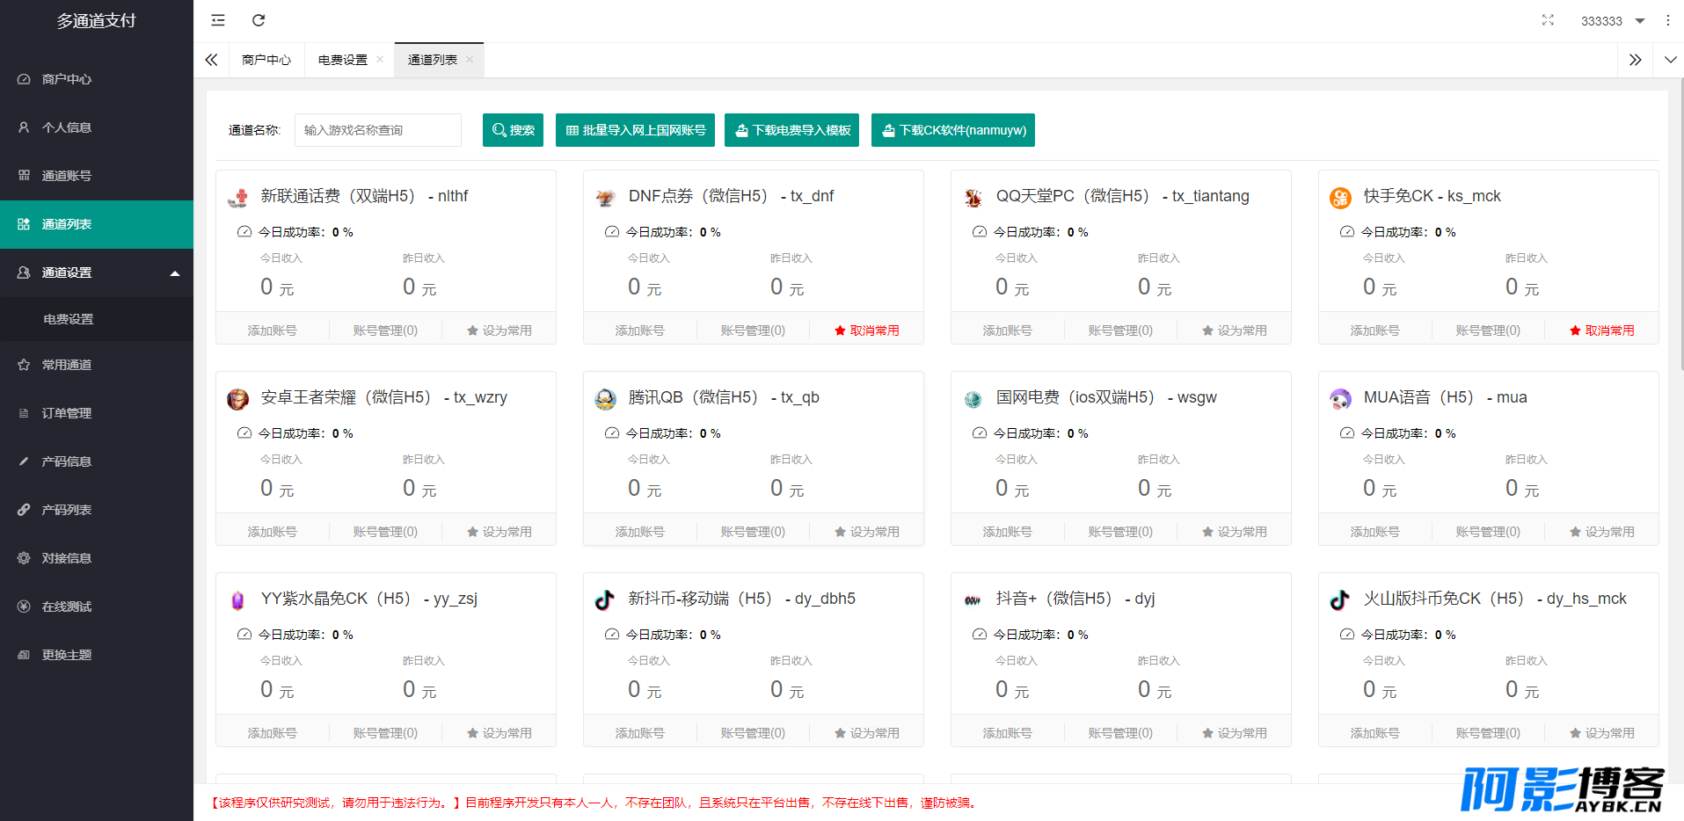
Task: Click the 腾讯QB penguin icon
Action: (605, 399)
